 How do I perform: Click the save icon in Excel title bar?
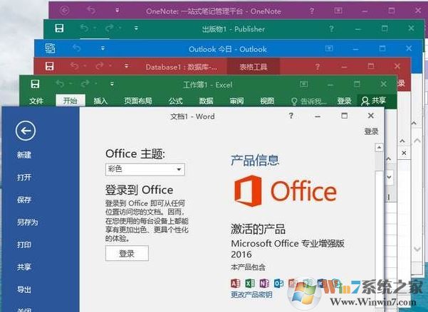pos(35,84)
